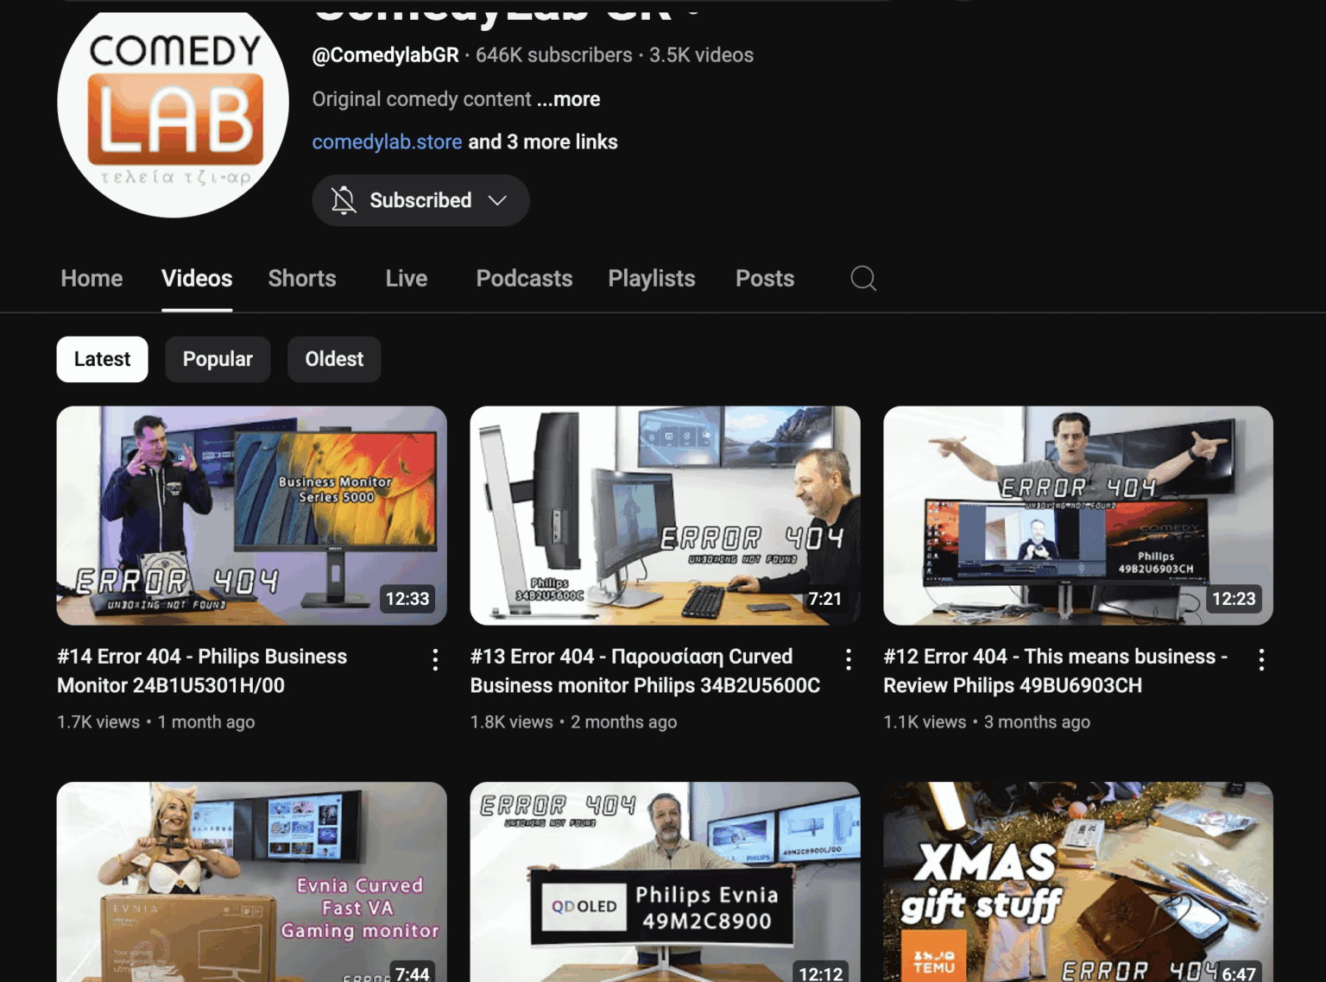
Task: Play the Philips 34B2U5600C thumbnail
Action: [x=665, y=515]
